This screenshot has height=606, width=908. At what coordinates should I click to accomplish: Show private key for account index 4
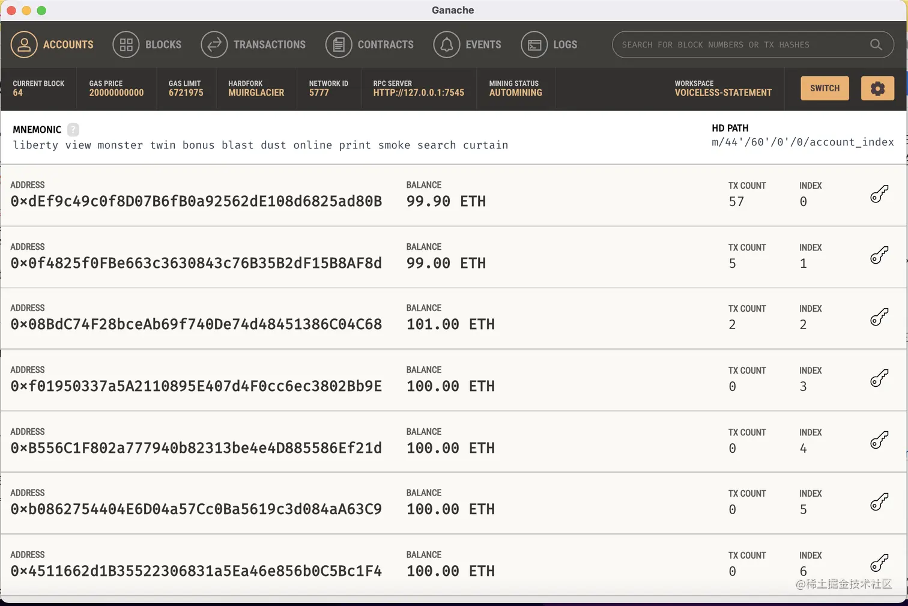pos(879,440)
